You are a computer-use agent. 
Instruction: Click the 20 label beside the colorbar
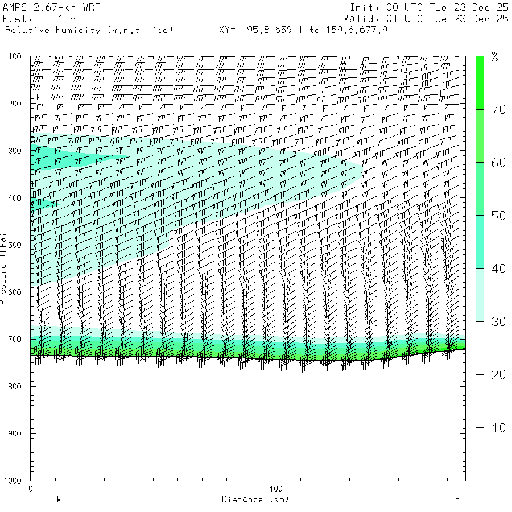point(498,375)
